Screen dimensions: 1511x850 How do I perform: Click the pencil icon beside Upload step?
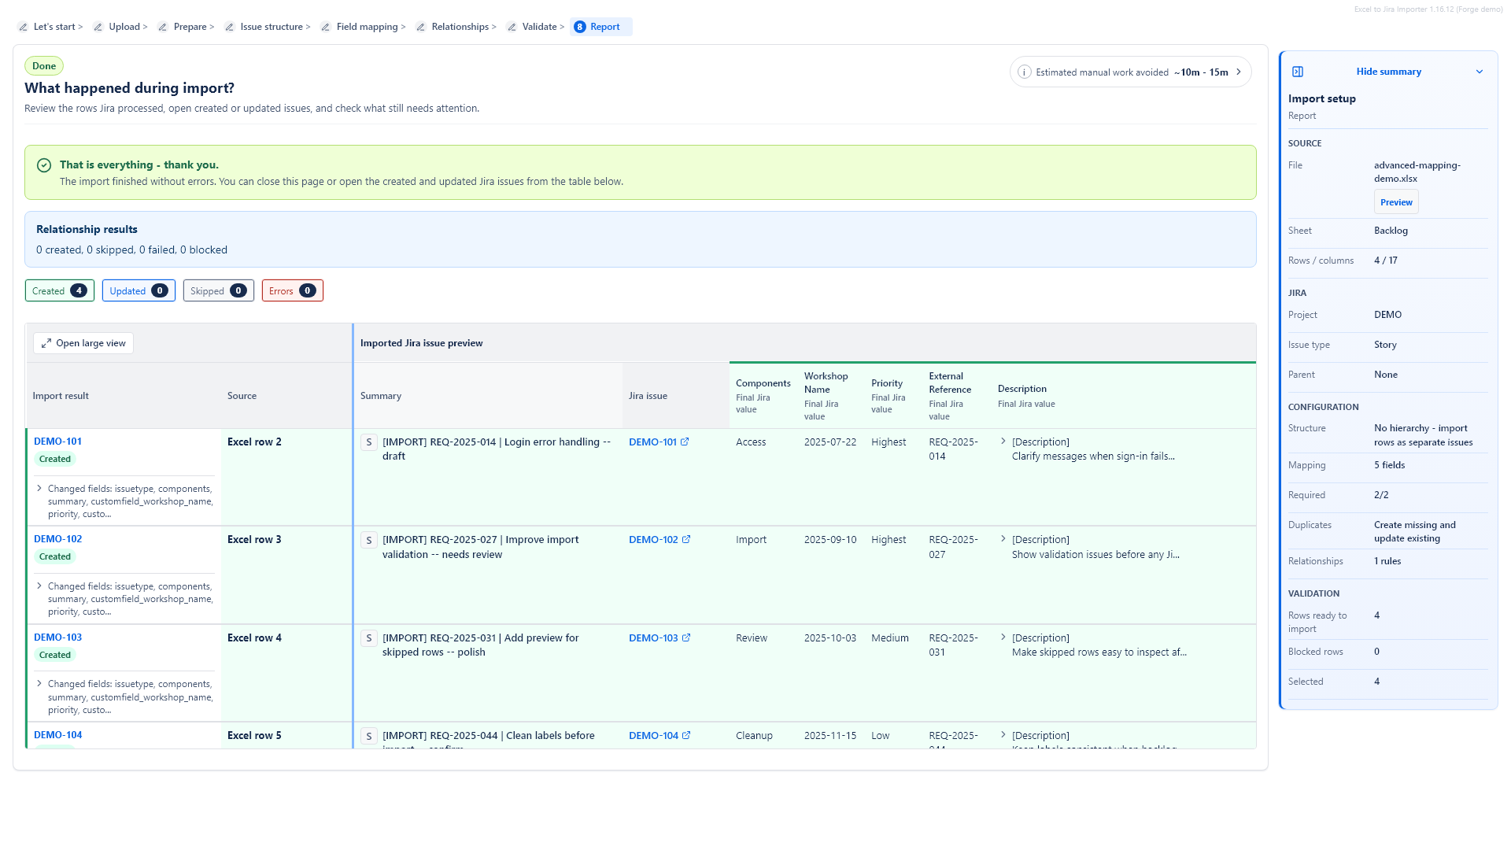click(98, 27)
